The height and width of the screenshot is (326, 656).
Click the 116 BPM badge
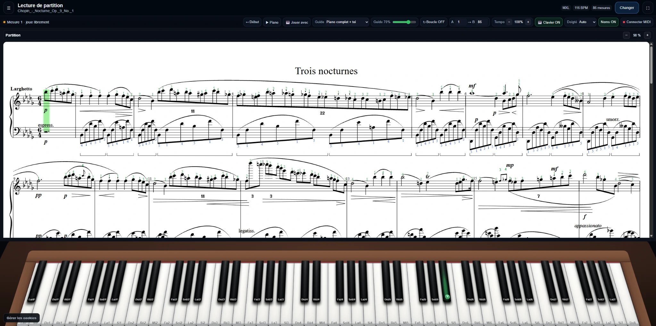coord(581,8)
